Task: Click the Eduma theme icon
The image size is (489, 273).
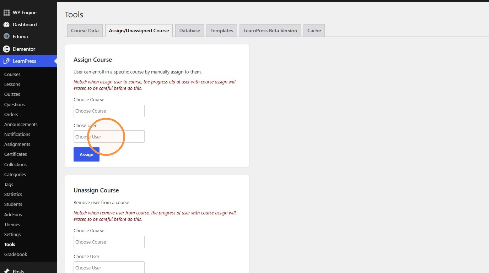Action: pos(6,37)
